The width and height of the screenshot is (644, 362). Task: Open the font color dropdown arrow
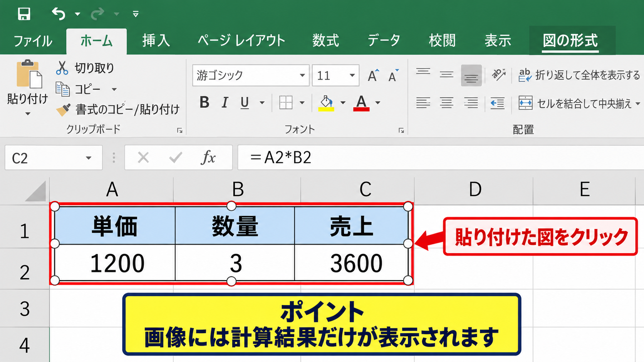click(x=378, y=103)
